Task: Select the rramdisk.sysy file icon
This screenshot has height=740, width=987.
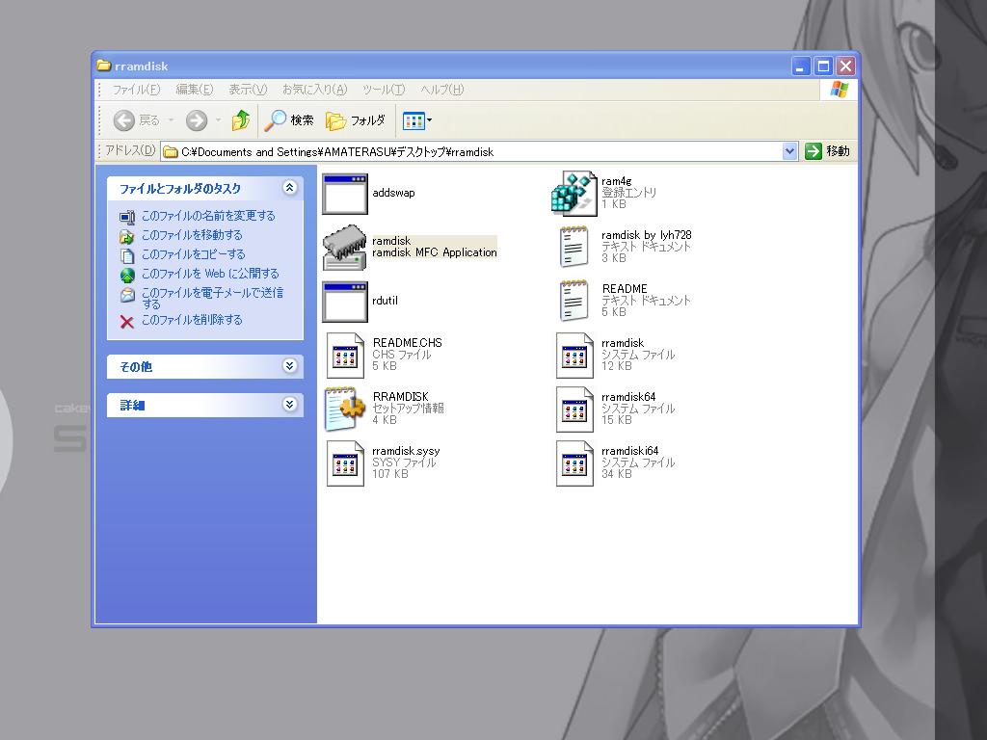Action: 345,463
